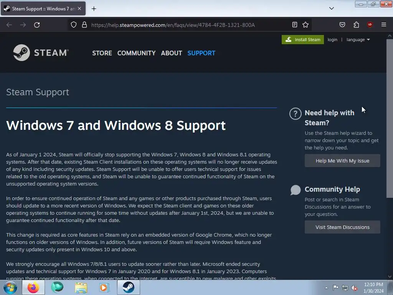Screen dimensions: 393x295
Task: Click the login link
Action: click(x=332, y=40)
